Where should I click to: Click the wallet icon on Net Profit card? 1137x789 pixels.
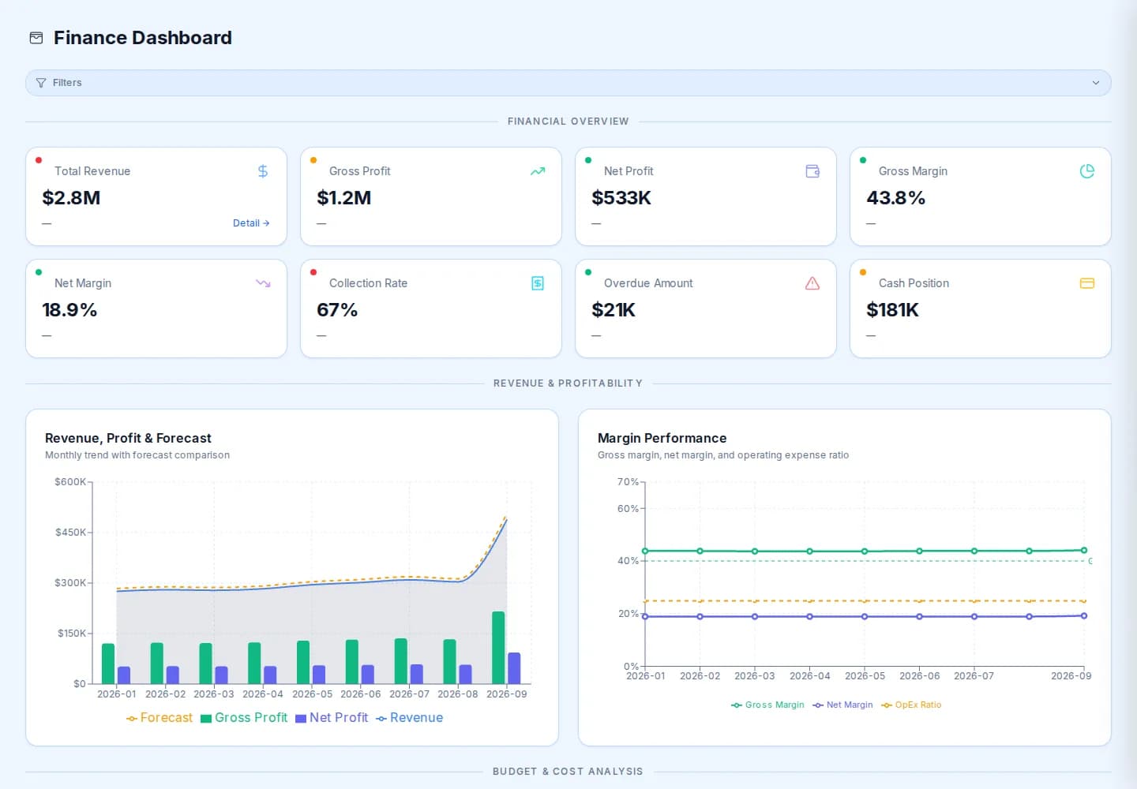tap(812, 171)
